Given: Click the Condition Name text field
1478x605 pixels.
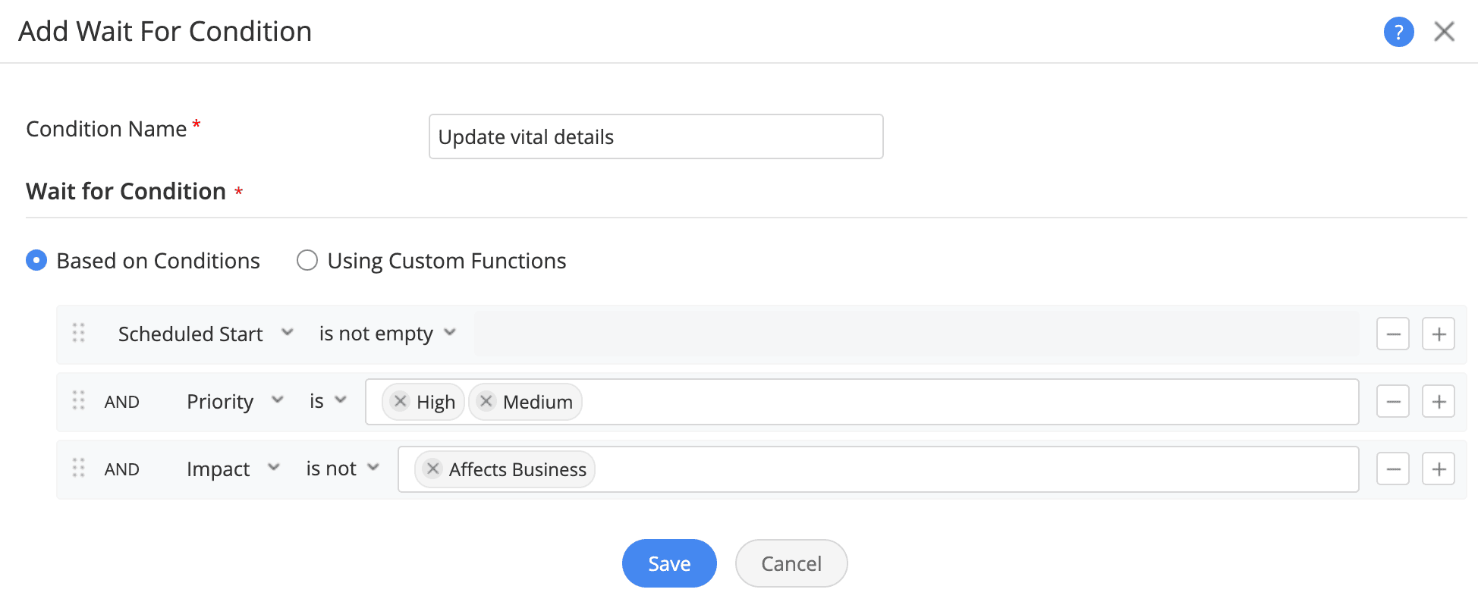Looking at the screenshot, I should pos(656,136).
